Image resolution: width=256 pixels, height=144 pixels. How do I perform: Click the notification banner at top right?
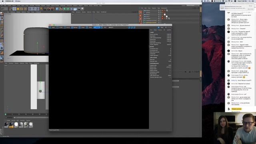click(x=236, y=7)
